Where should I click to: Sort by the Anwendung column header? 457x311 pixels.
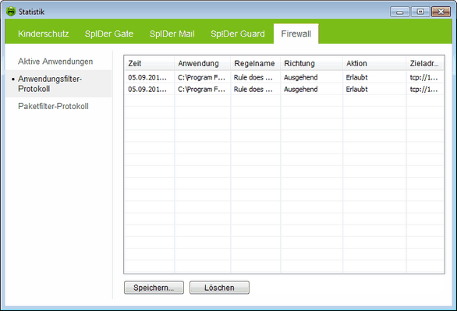coord(203,63)
